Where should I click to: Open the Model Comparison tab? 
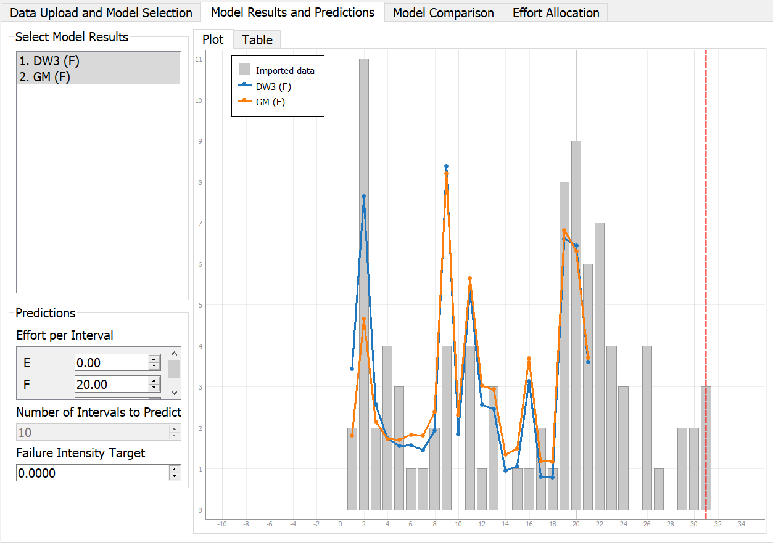[444, 12]
